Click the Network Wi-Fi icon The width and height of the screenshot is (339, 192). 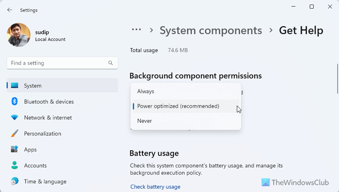[x=15, y=117]
